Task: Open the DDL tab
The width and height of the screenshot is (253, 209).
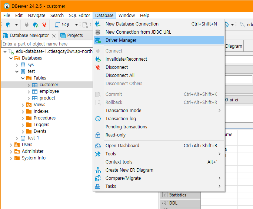Action: (180, 203)
